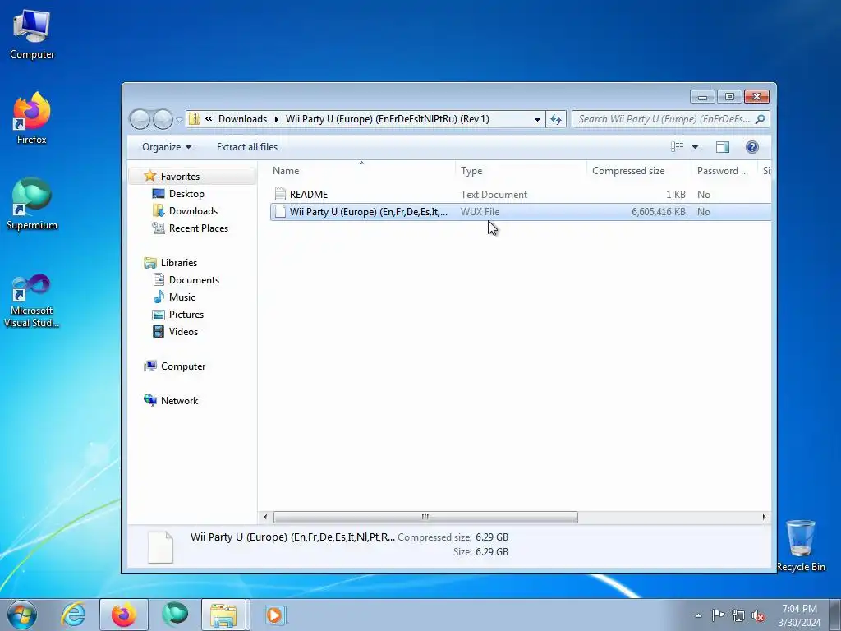Screen dimensions: 841x631
Task: Open the Organize menu
Action: (166, 147)
